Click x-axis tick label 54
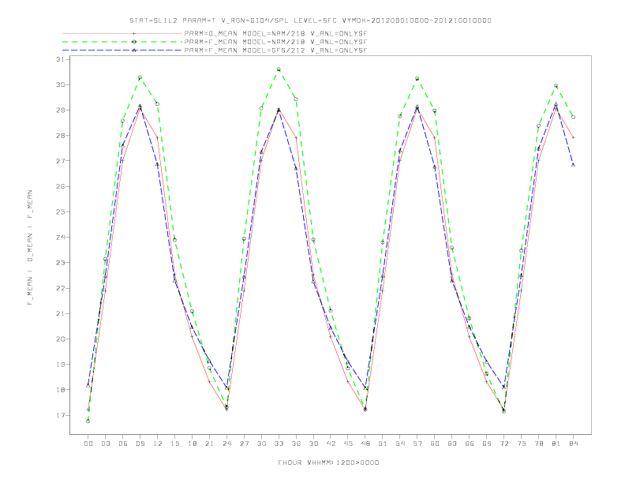The image size is (625, 483). (400, 444)
